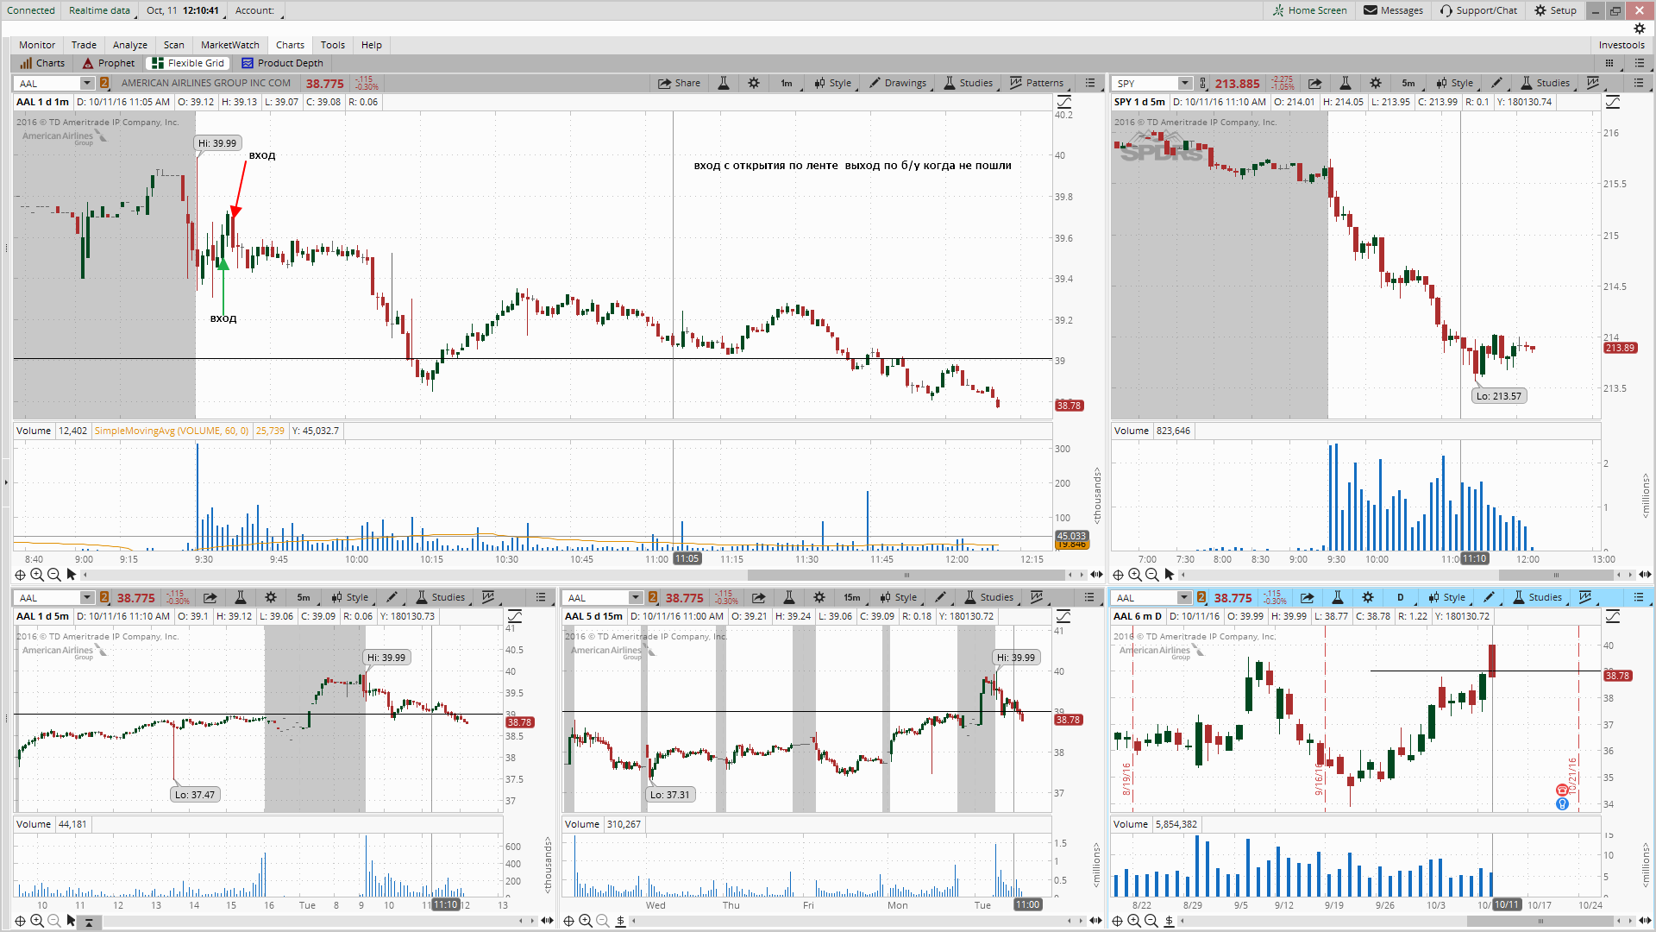This screenshot has height=932, width=1656.
Task: Open Studies on the AAL daily chart
Action: [x=1537, y=597]
